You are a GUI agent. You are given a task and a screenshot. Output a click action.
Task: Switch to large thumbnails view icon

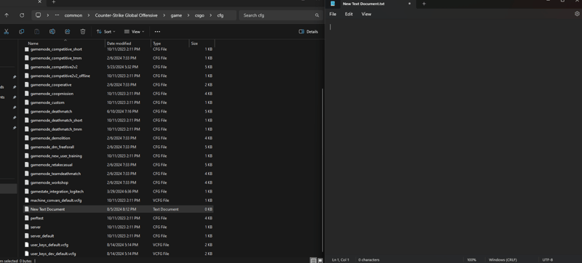(x=320, y=260)
